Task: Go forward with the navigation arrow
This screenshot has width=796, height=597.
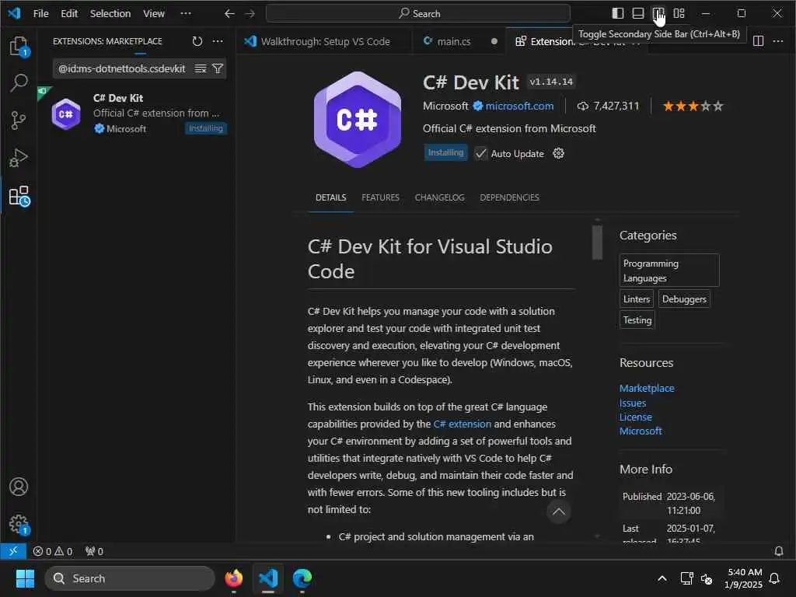Action: (x=250, y=14)
